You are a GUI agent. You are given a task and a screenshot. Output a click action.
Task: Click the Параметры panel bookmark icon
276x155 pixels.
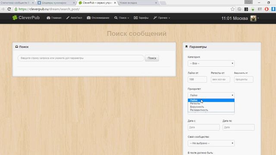tap(186, 46)
